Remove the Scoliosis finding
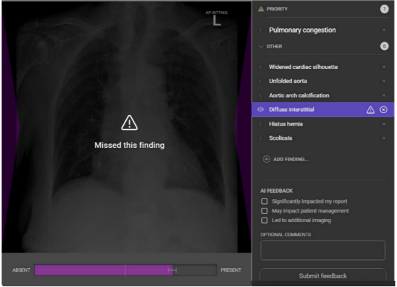The width and height of the screenshot is (397, 287). (x=383, y=138)
